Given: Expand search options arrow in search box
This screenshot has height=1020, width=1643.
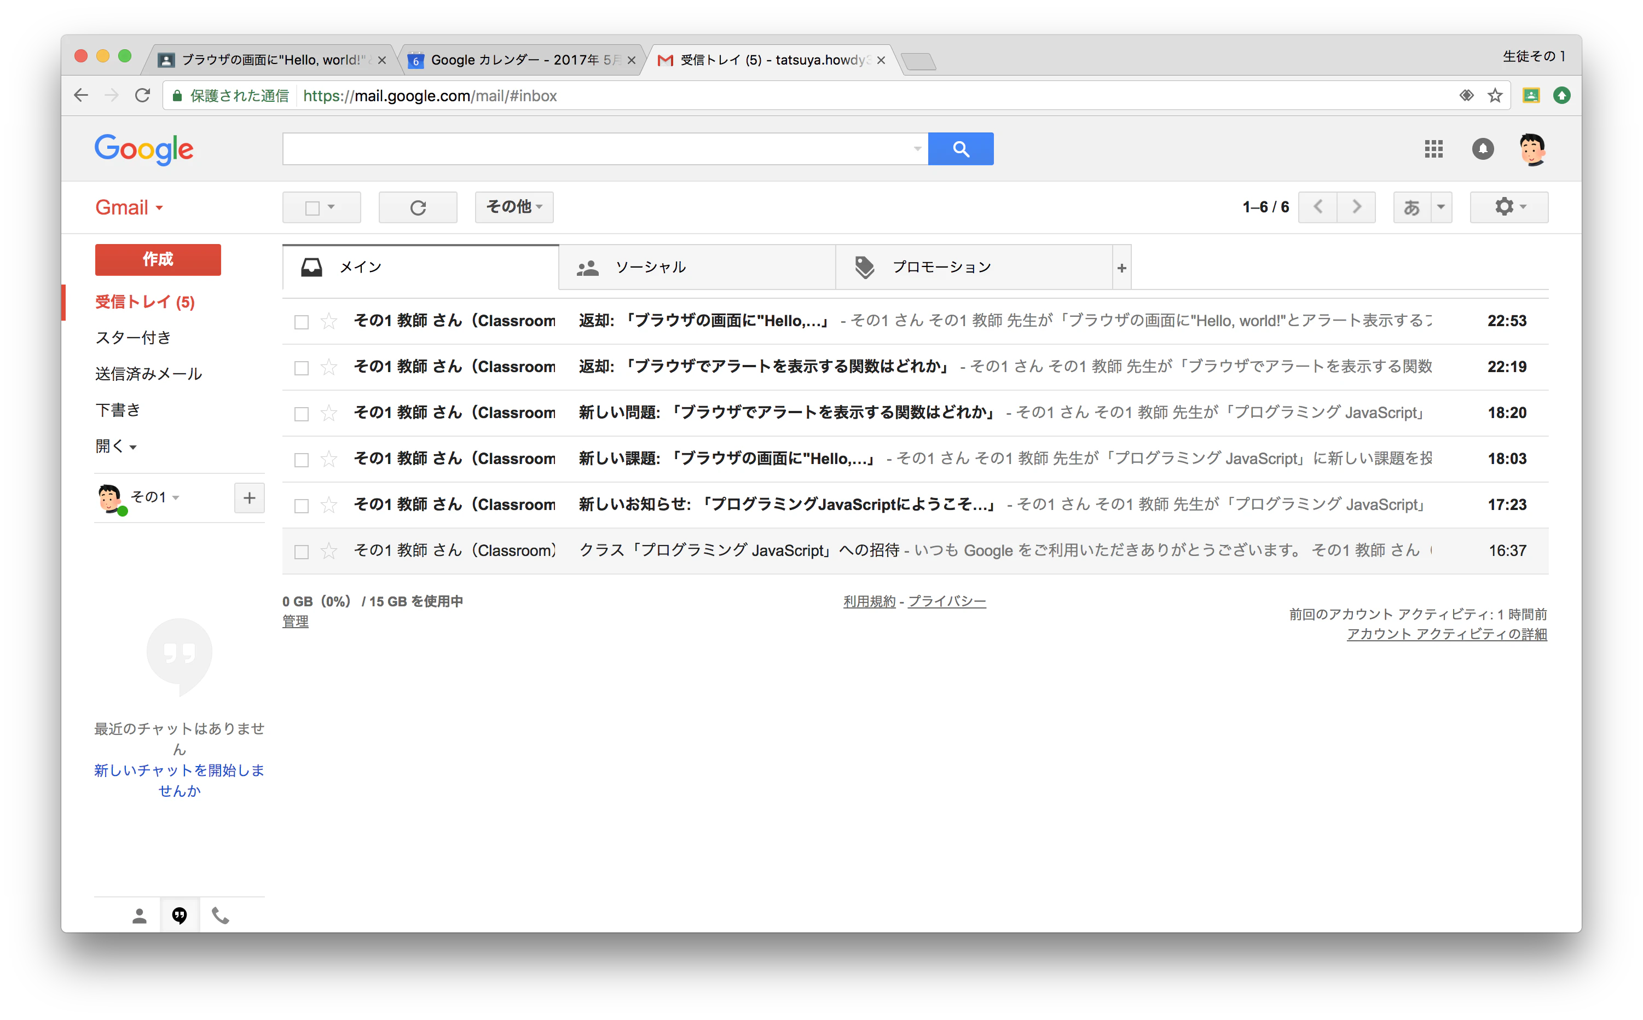Looking at the screenshot, I should point(917,148).
